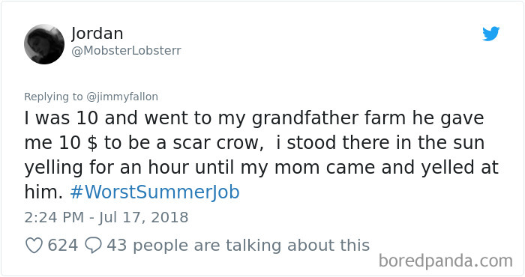The width and height of the screenshot is (525, 277).
Task: Open the @jimmyfallon mention
Action: point(122,97)
